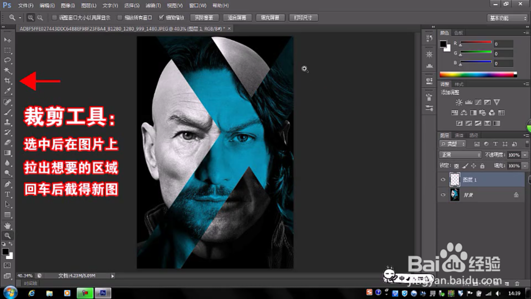This screenshot has height=299, width=531.
Task: Toggle lock position icon
Action: coord(474,166)
